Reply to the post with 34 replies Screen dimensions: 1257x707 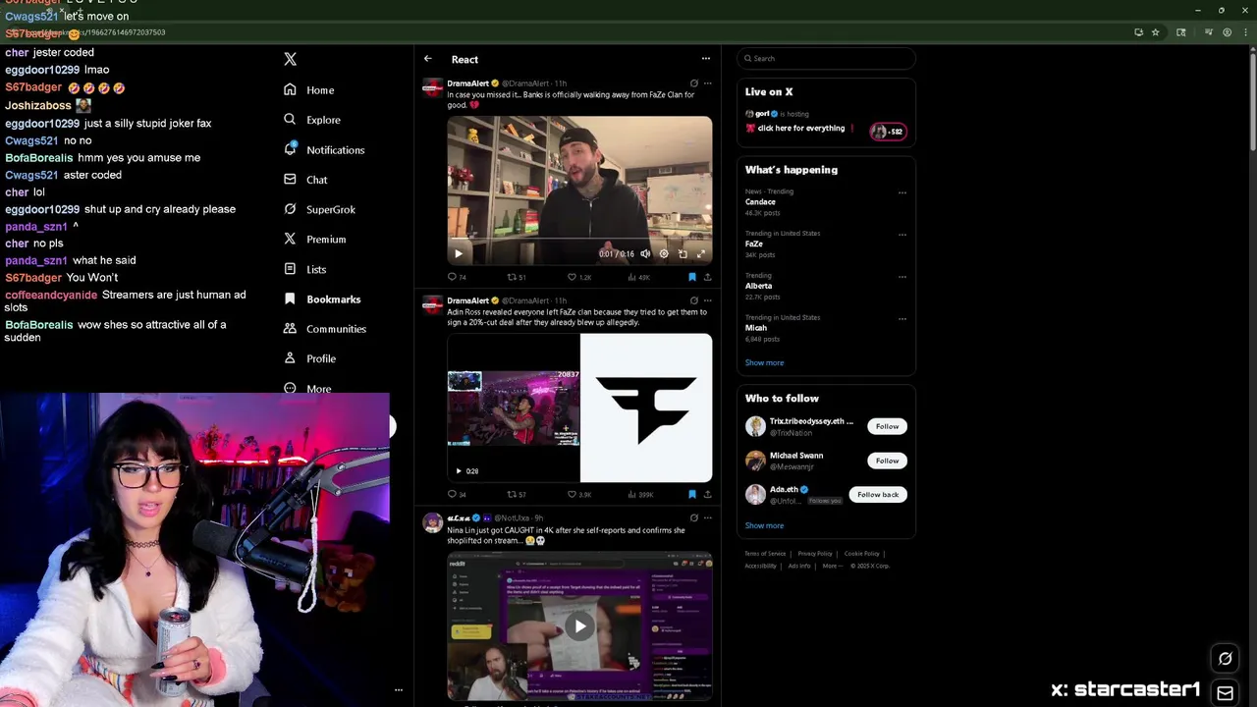click(x=457, y=494)
